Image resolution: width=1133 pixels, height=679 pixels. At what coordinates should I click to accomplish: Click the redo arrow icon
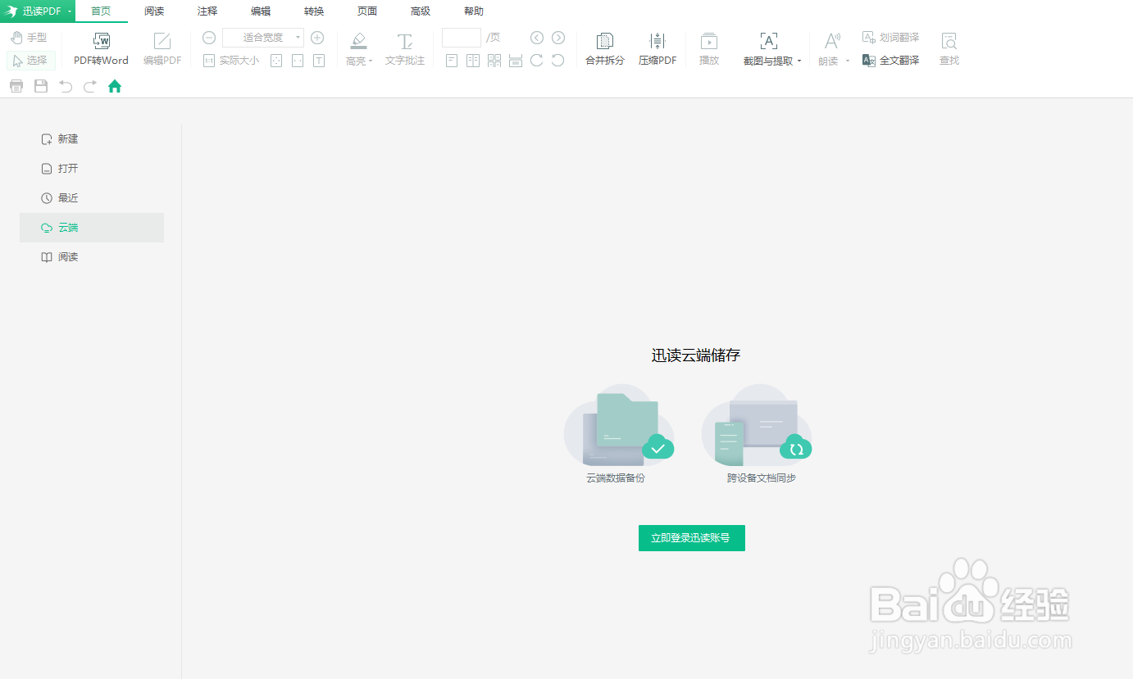coord(90,86)
